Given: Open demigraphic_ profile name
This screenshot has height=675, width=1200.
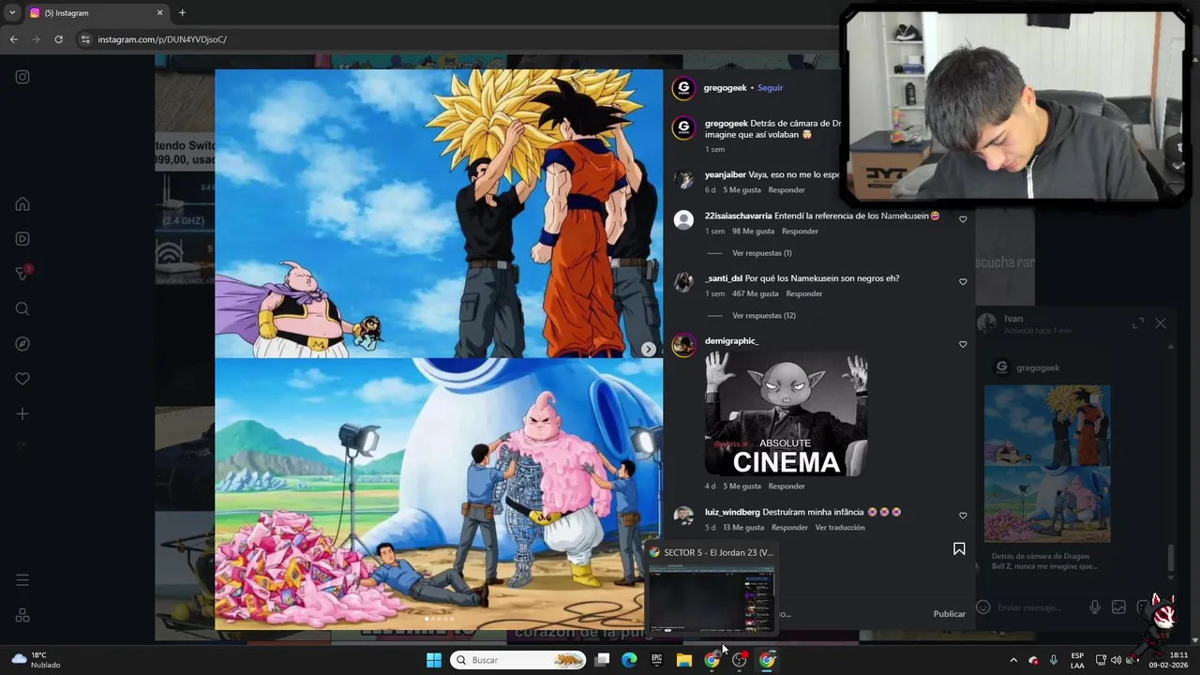Looking at the screenshot, I should tap(731, 341).
